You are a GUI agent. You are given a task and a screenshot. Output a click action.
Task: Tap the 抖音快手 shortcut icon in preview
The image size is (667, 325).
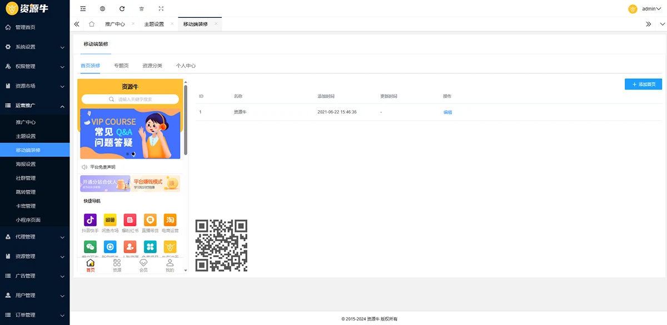click(x=90, y=220)
